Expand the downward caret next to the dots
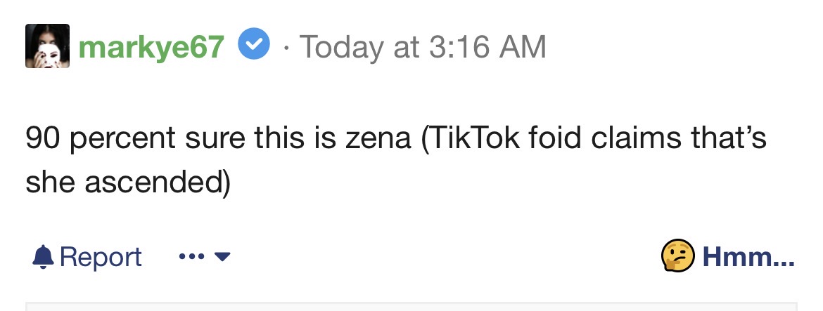The image size is (823, 311). (x=222, y=256)
